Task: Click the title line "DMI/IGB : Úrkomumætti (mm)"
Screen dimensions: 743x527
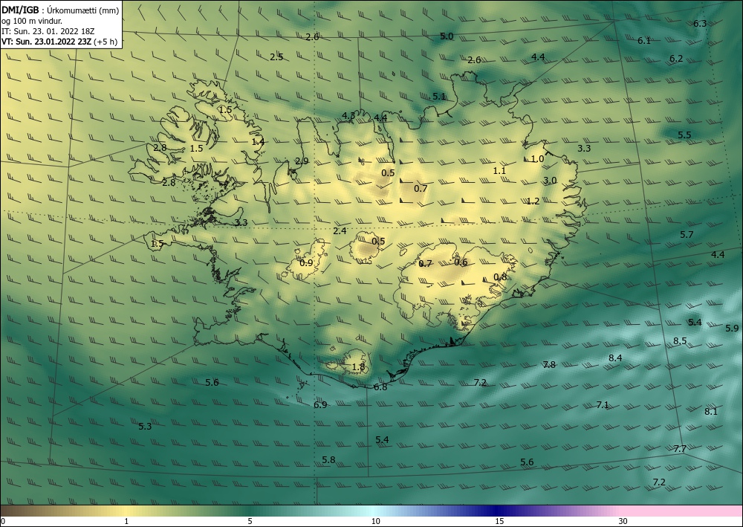Action: tap(60, 10)
